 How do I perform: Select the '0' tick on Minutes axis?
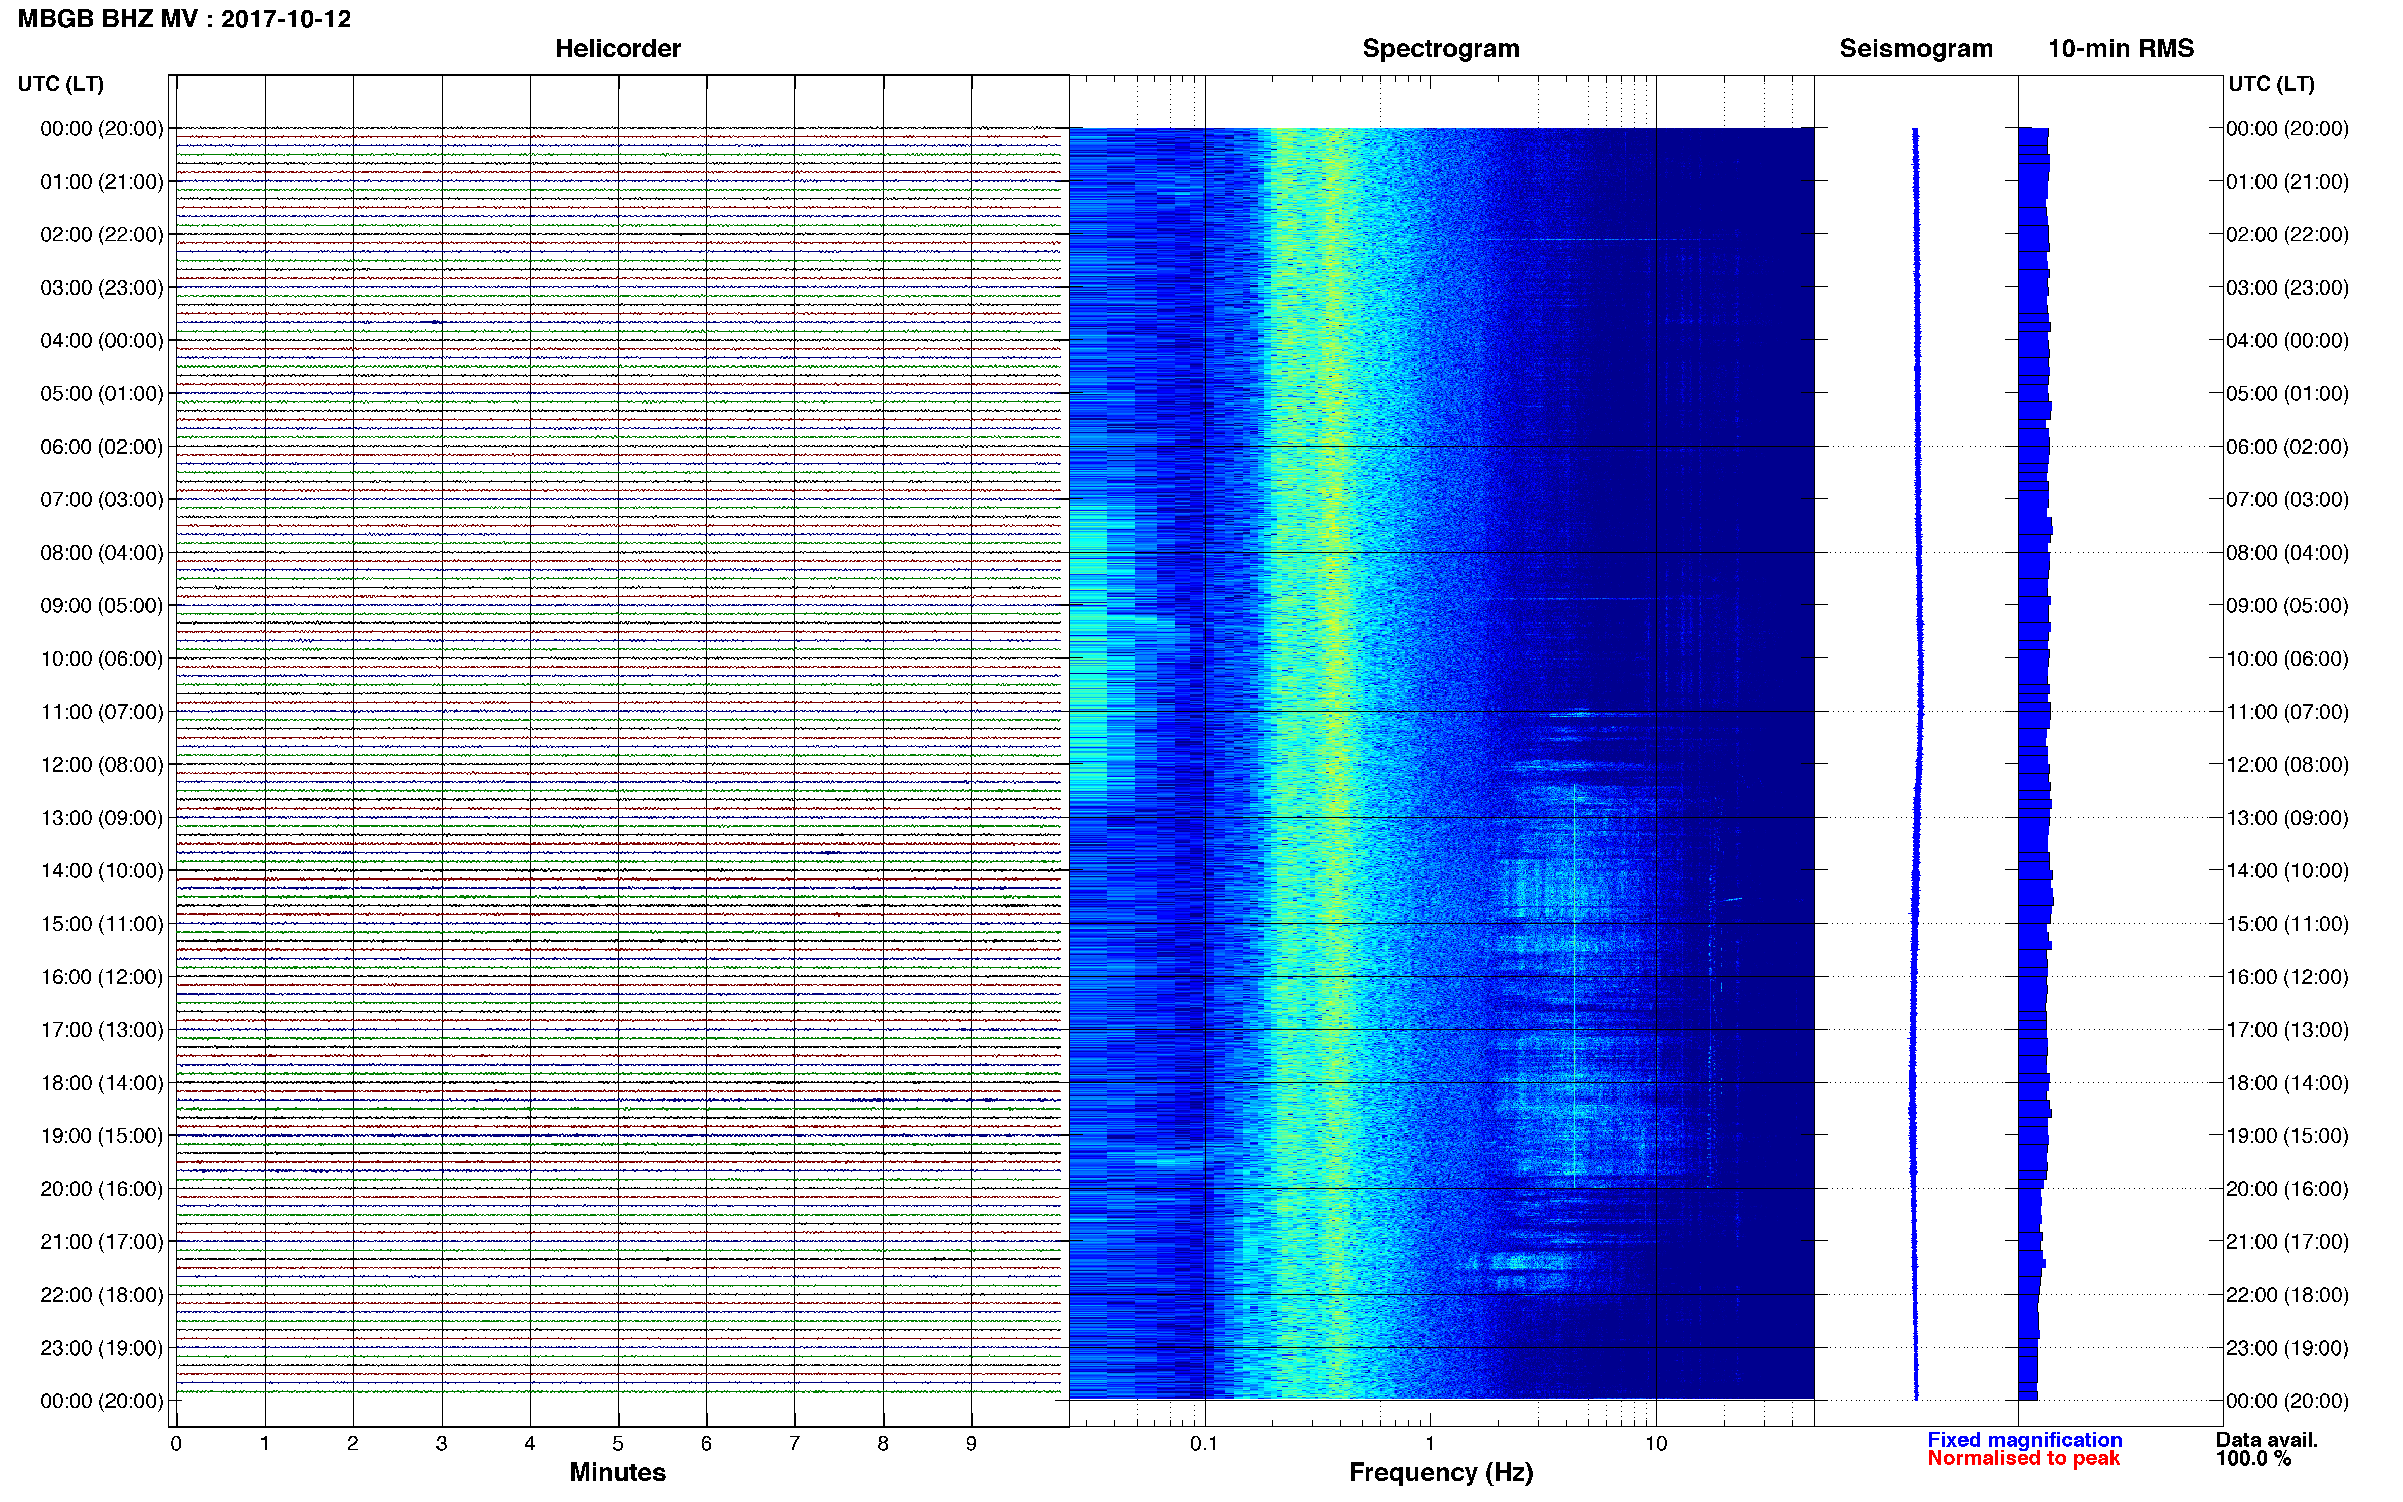(x=176, y=1443)
